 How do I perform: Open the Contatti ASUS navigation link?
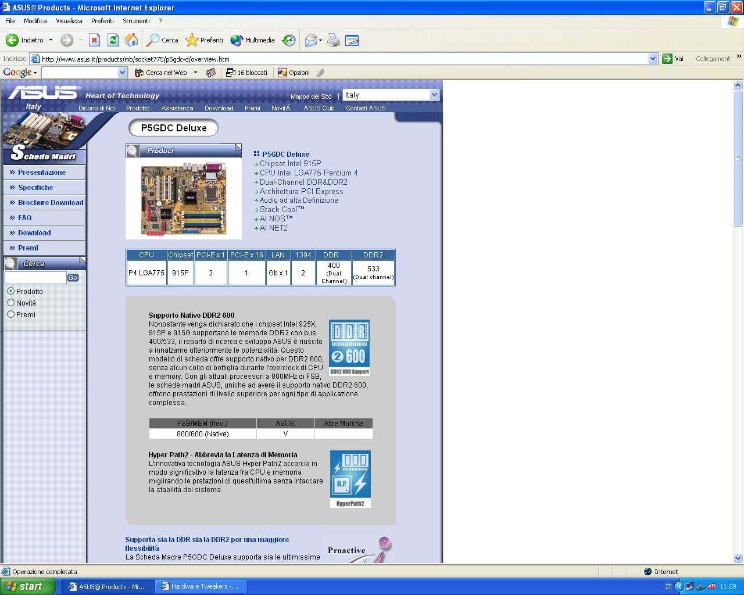(x=366, y=108)
